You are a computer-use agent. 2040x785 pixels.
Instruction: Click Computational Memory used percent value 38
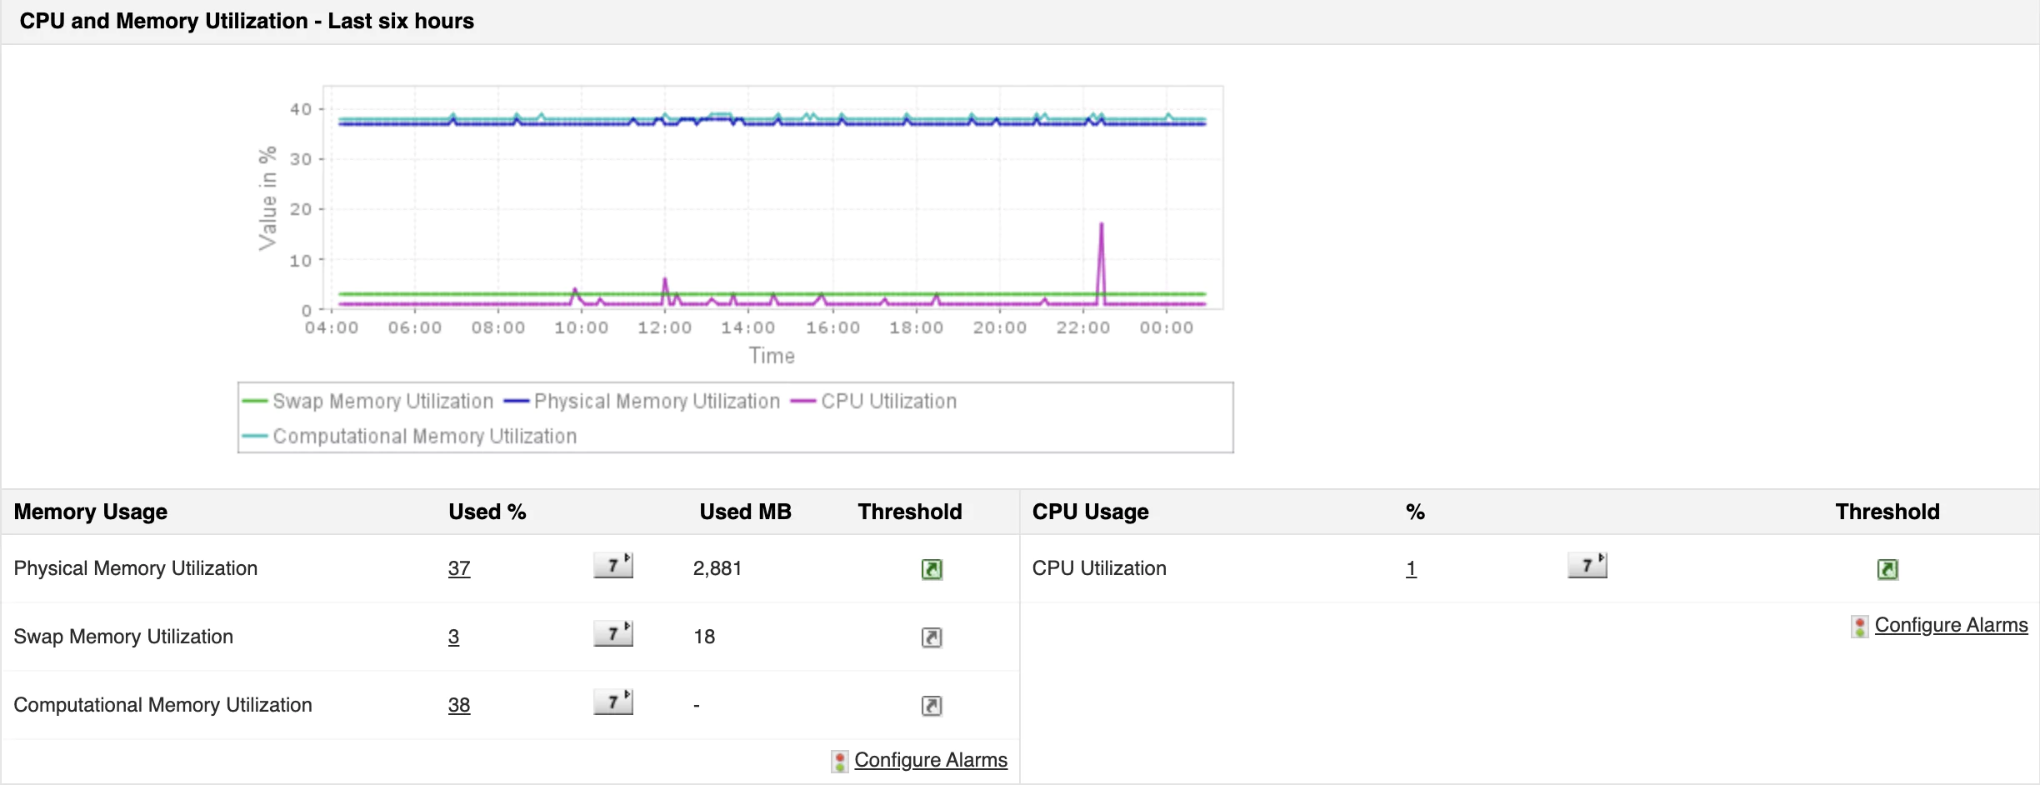[459, 705]
